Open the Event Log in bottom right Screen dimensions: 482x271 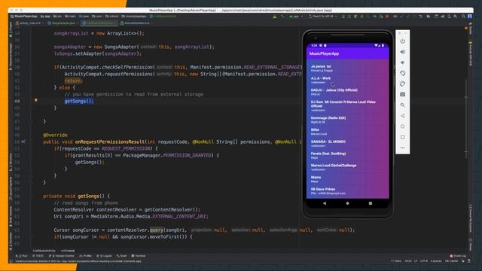coord(458,256)
